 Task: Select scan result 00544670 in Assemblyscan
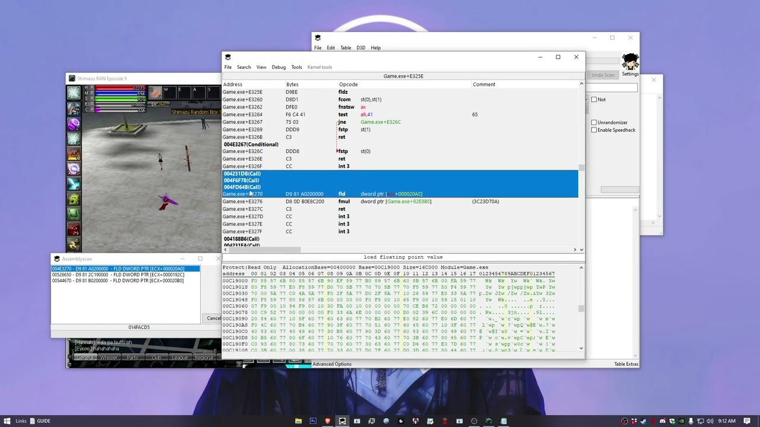point(125,281)
